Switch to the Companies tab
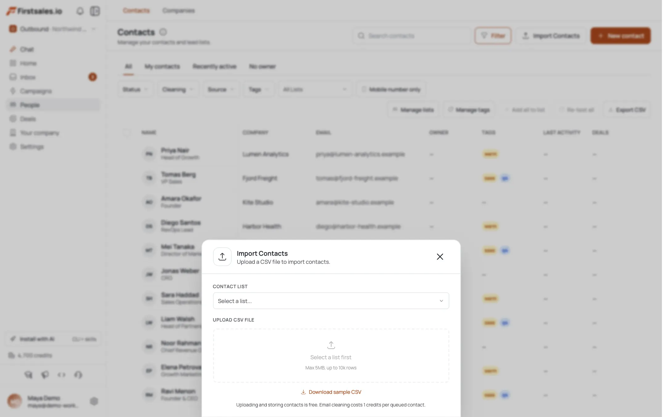This screenshot has height=417, width=667. [x=178, y=11]
